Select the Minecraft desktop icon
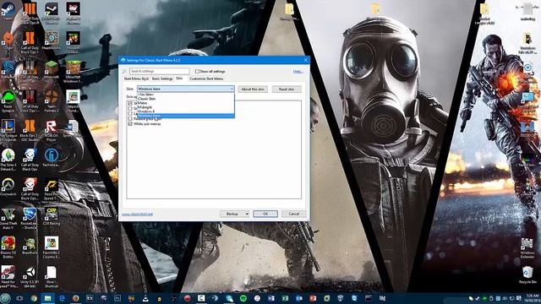 click(x=51, y=70)
